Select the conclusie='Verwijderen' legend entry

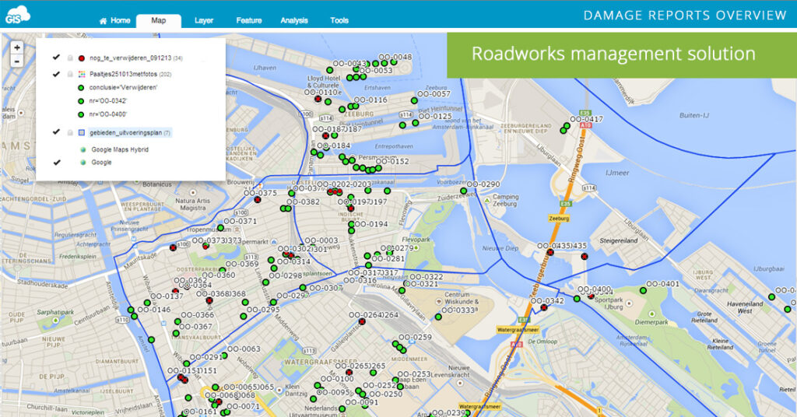(x=123, y=87)
